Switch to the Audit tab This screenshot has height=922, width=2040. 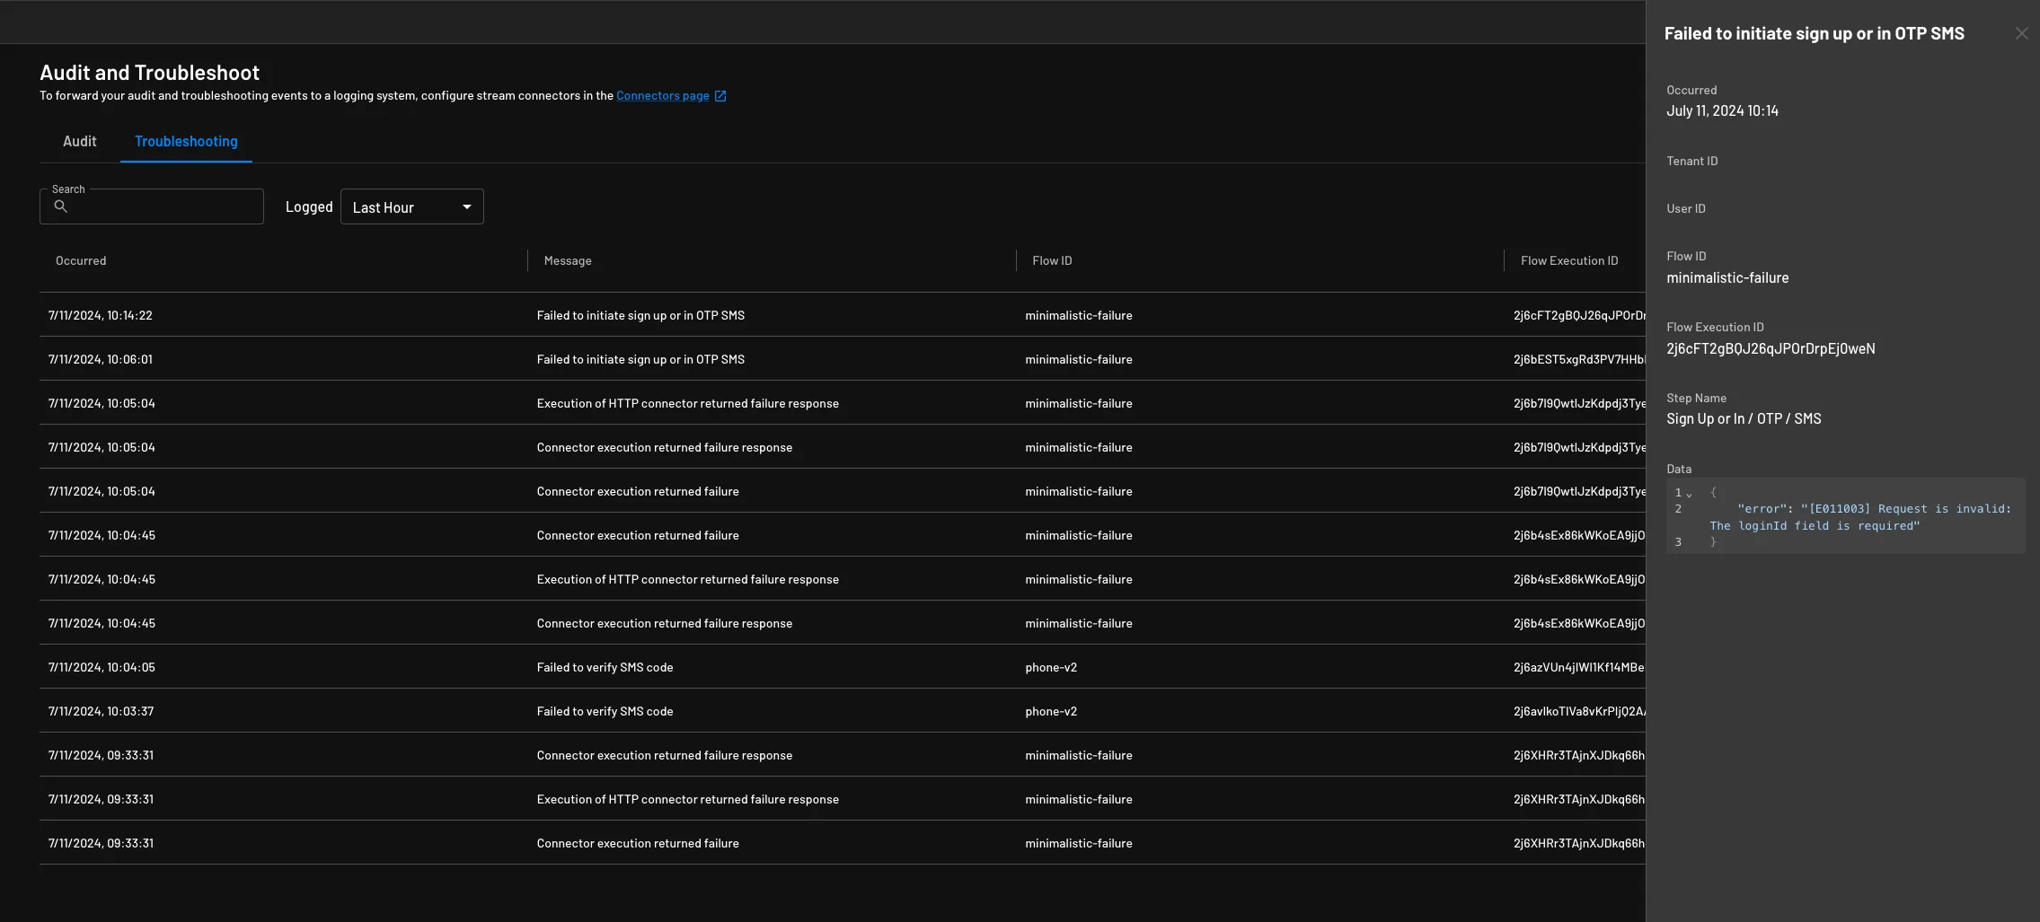pos(80,141)
